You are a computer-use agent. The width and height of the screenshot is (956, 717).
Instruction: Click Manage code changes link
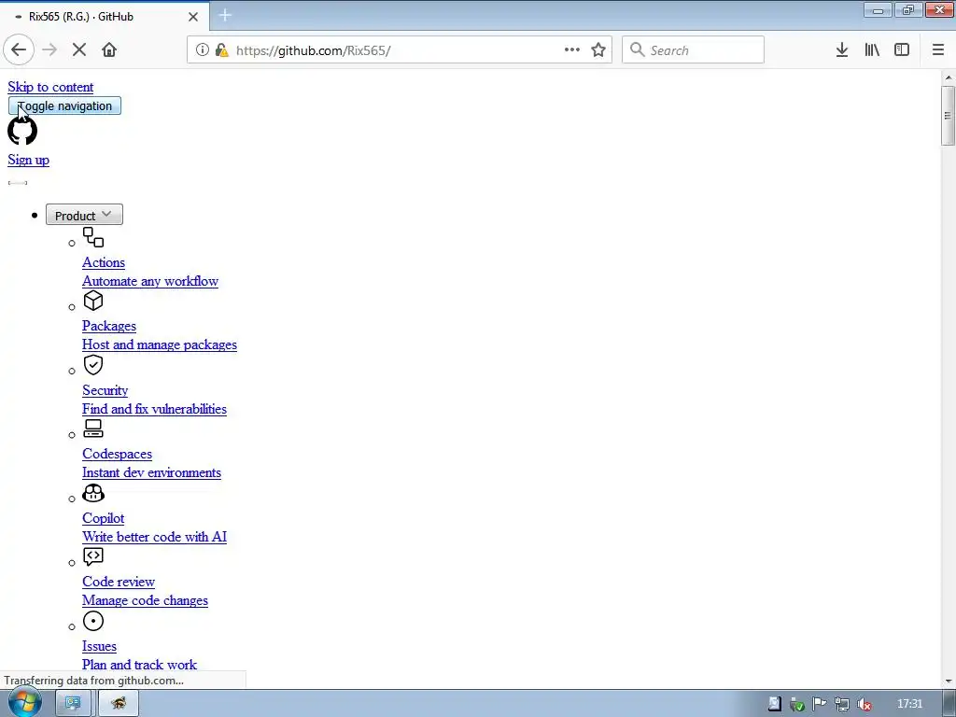point(145,600)
